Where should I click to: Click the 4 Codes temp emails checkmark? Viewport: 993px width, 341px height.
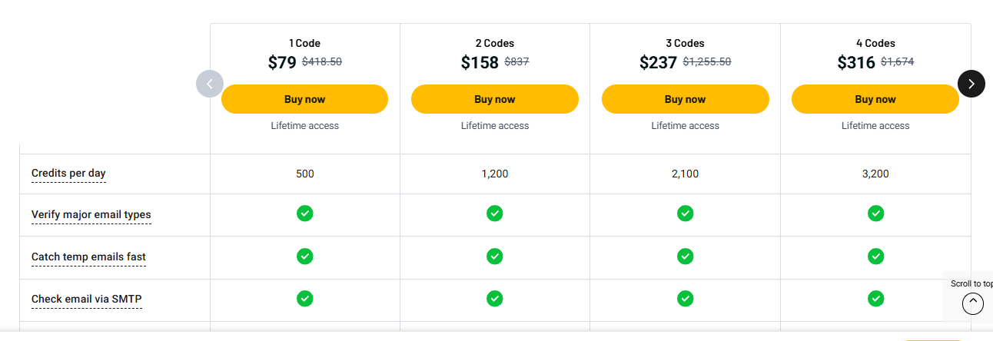pyautogui.click(x=875, y=256)
